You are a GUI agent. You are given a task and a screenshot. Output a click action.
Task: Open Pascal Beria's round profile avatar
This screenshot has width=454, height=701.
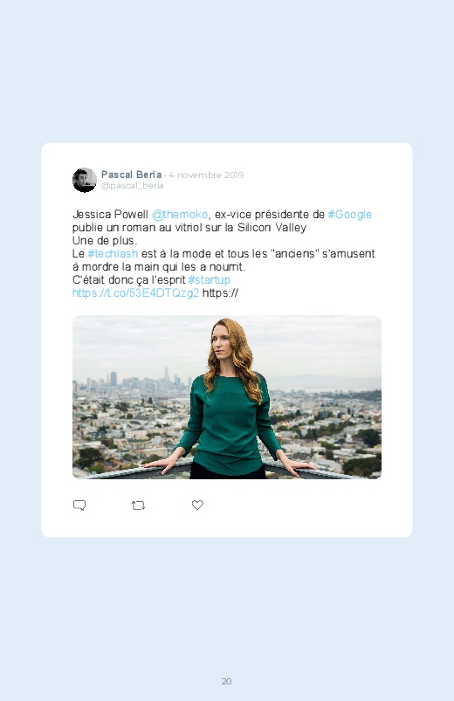click(85, 180)
